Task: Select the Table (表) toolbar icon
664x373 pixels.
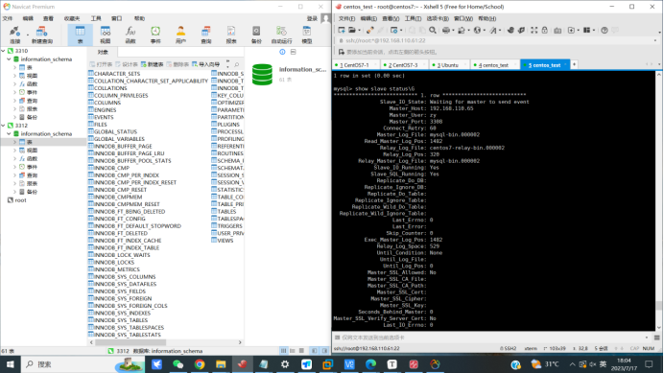Action: tap(80, 35)
